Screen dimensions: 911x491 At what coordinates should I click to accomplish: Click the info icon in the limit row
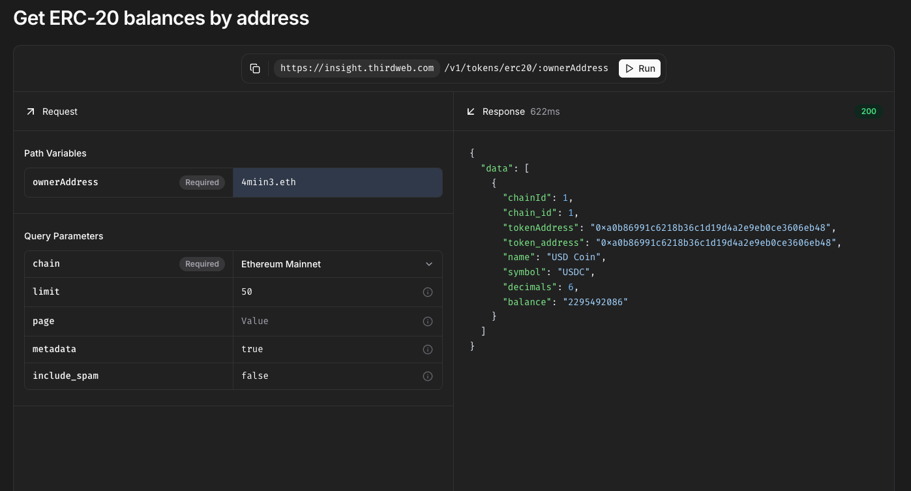428,292
